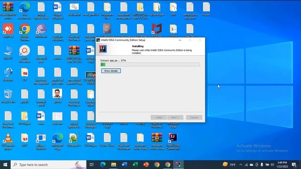Image resolution: width=301 pixels, height=169 pixels.
Task: Select the NSC desktop file icon
Action: point(24,140)
